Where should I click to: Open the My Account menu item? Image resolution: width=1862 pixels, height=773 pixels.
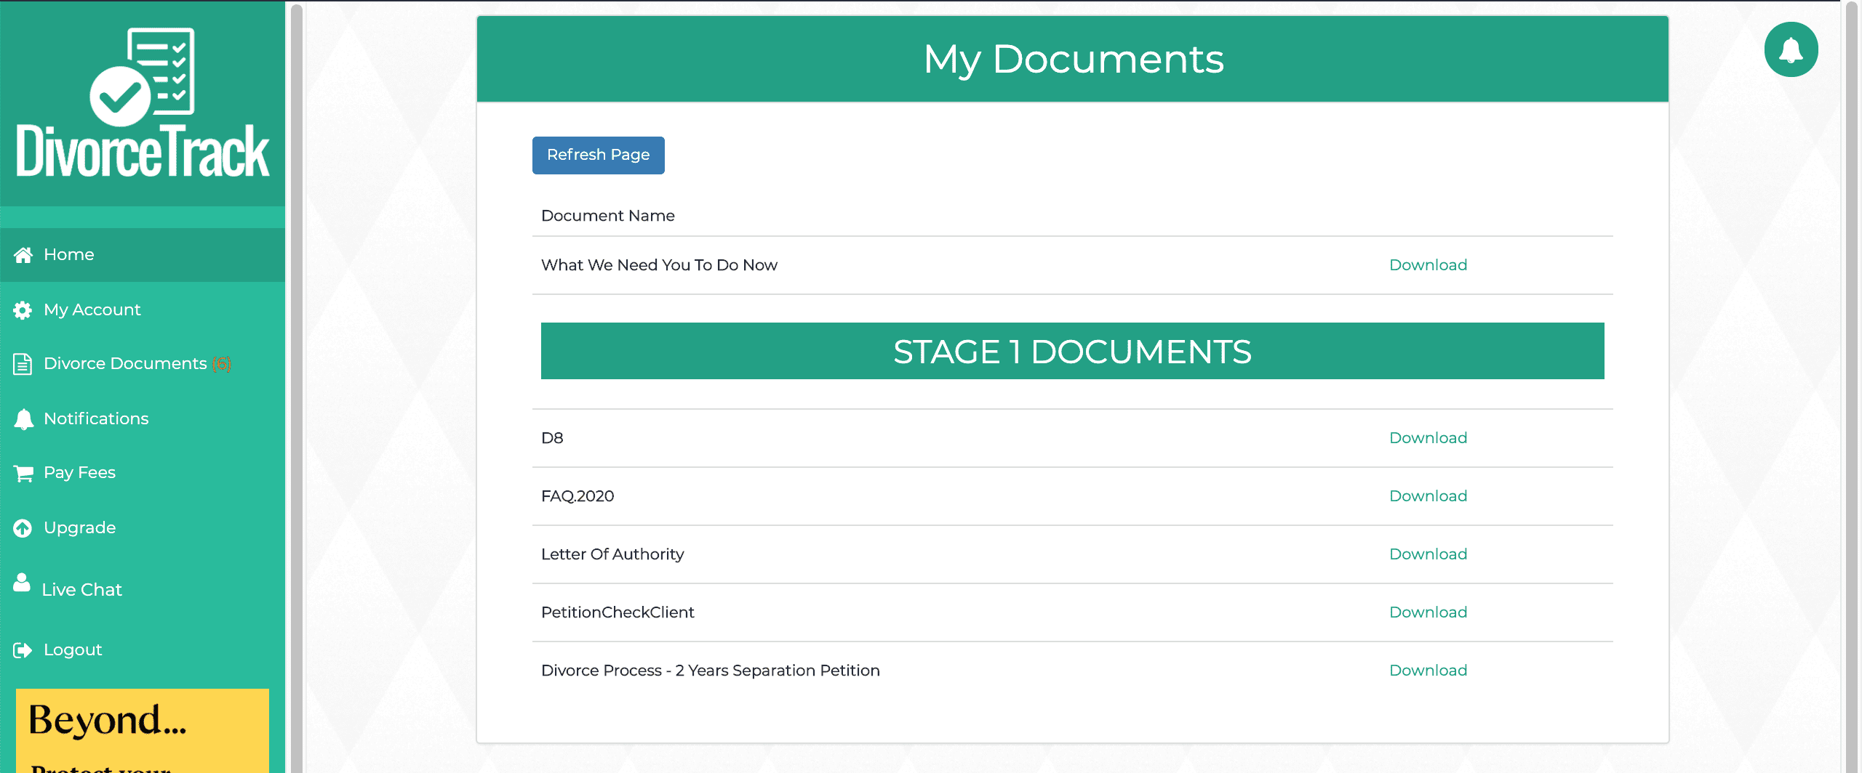[92, 310]
